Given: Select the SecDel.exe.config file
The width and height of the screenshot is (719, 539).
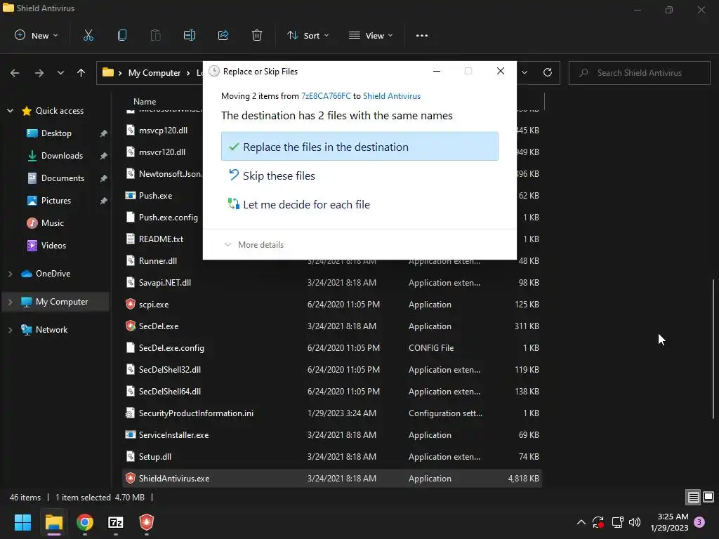Looking at the screenshot, I should tap(332, 348).
